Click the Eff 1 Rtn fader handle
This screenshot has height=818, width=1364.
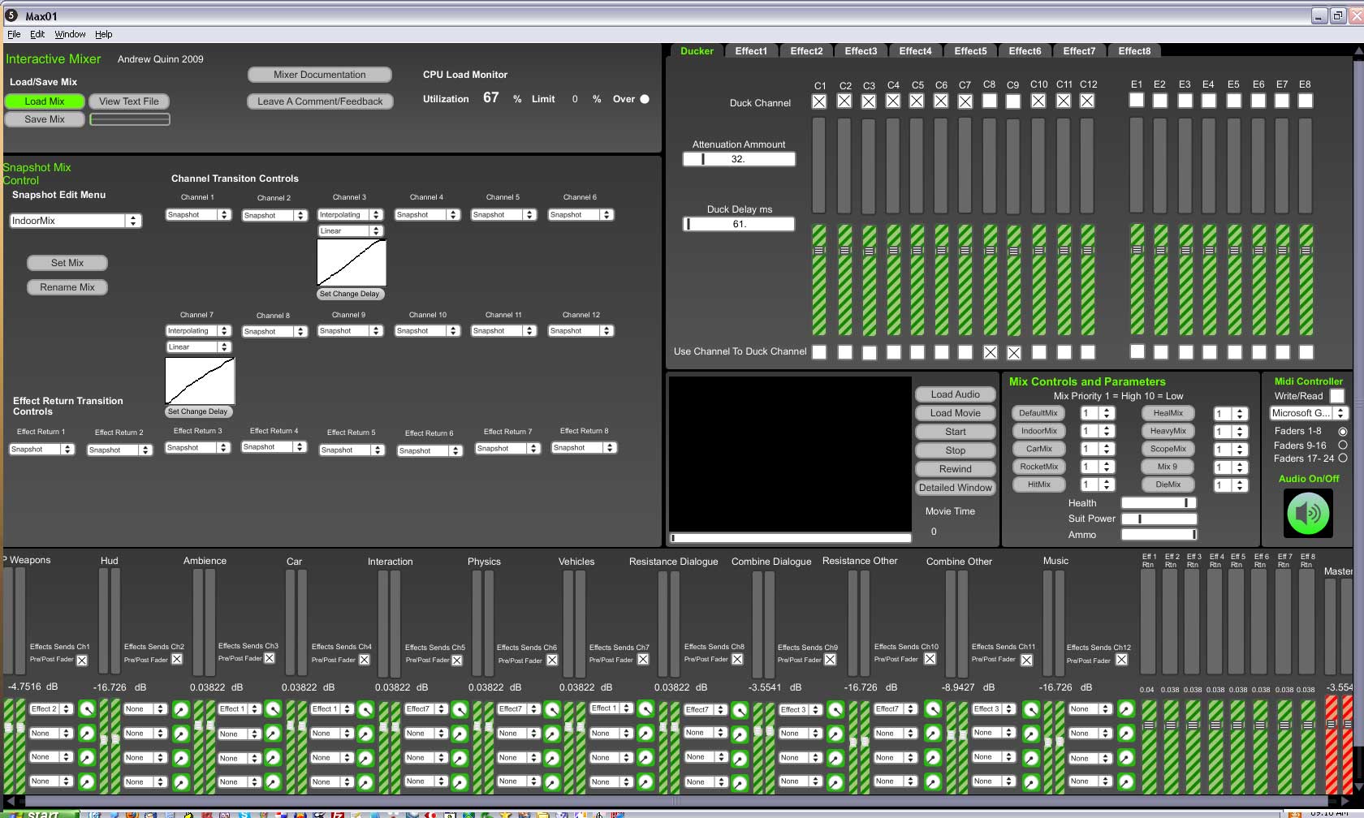pyautogui.click(x=1148, y=725)
